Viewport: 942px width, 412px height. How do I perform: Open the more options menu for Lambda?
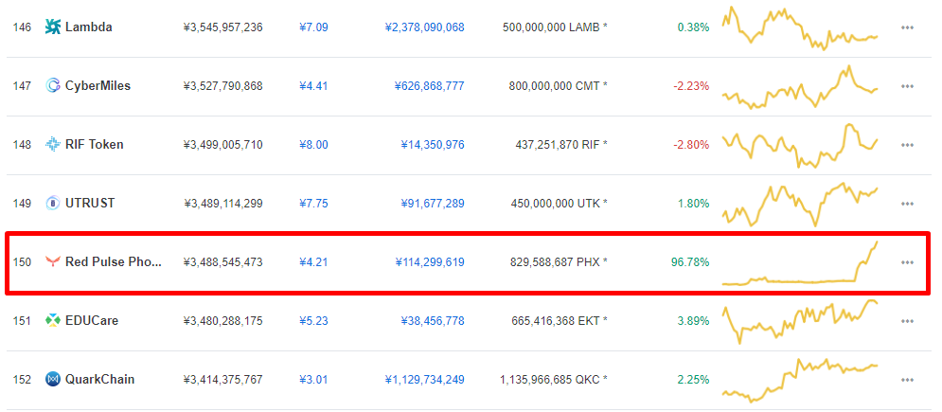(x=907, y=27)
